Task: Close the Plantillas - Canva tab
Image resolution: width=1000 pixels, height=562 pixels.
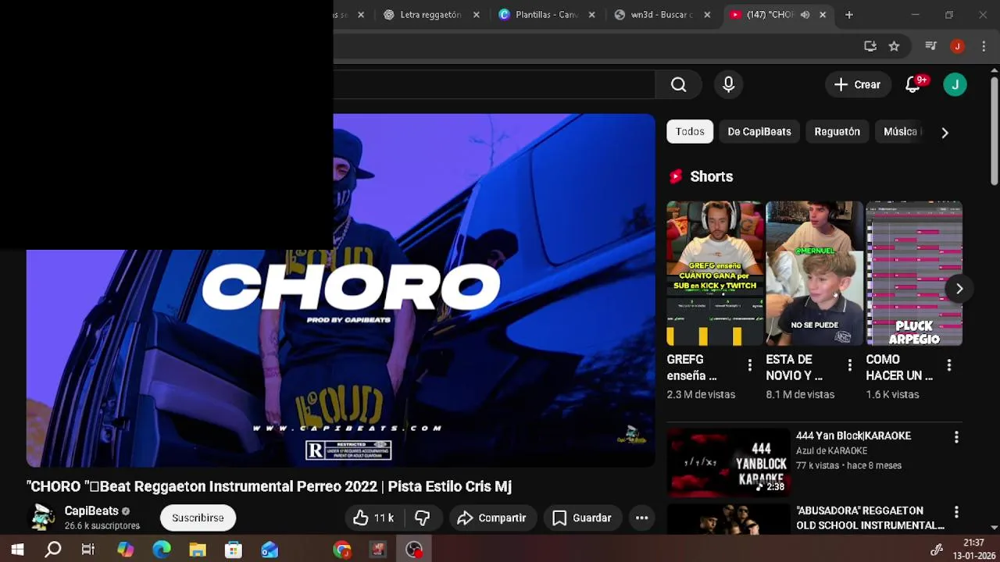Action: pos(591,15)
